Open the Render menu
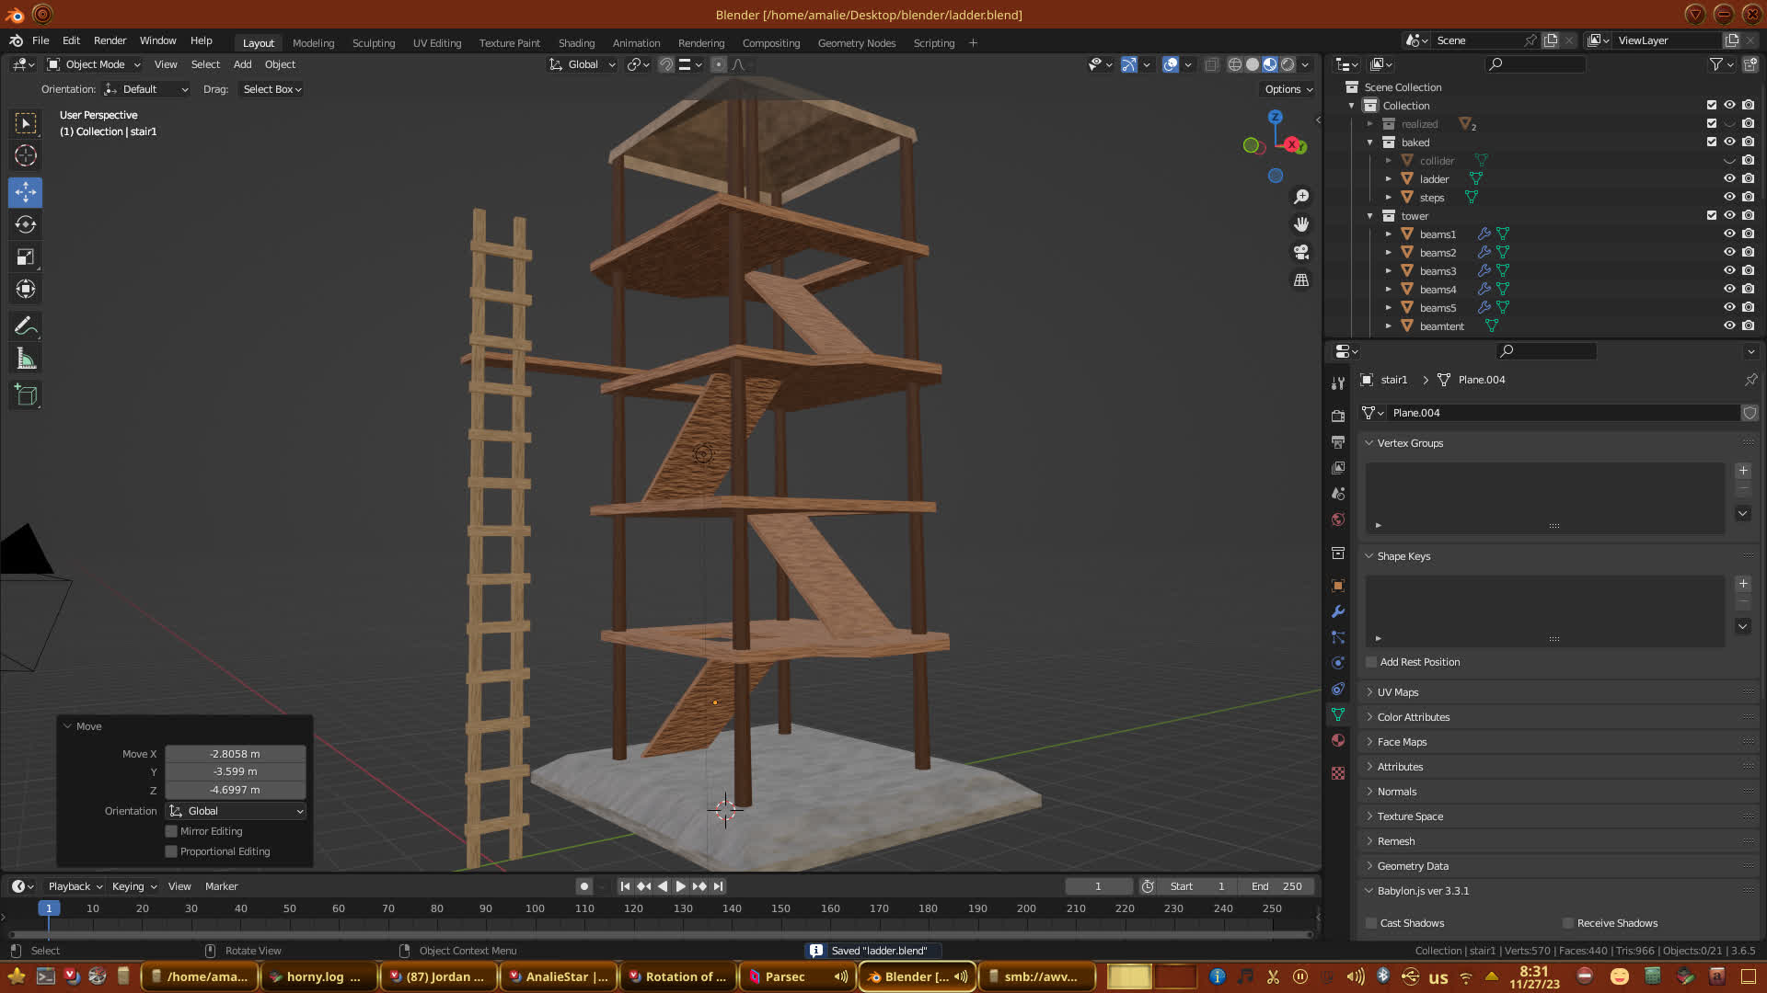1767x993 pixels. (110, 40)
